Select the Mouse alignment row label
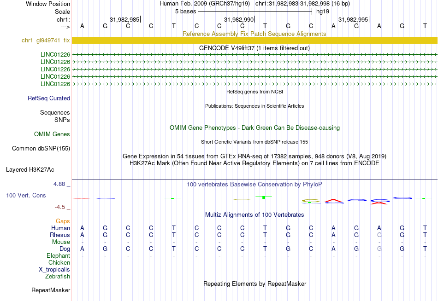Screen dimensions: 438x301 tap(61, 242)
